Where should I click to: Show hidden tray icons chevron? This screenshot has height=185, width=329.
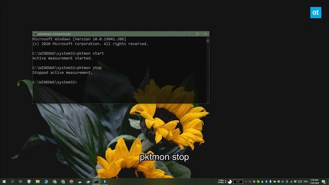click(246, 181)
